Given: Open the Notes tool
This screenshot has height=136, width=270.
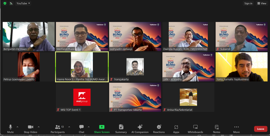Looking at the screenshot, I should point(217,129).
